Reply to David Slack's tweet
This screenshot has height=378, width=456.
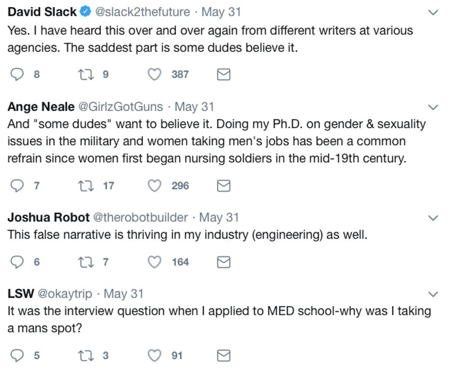17,74
